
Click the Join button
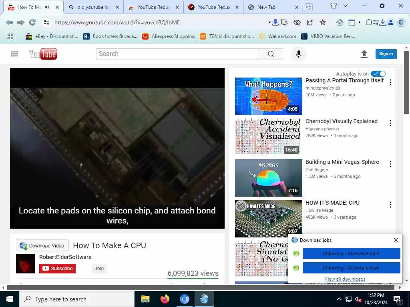coord(99,268)
